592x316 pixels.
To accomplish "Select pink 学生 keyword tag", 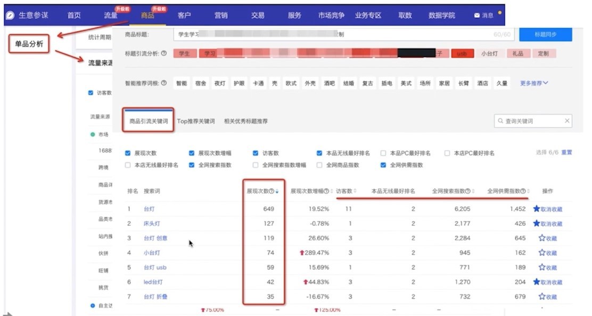I will 185,54.
